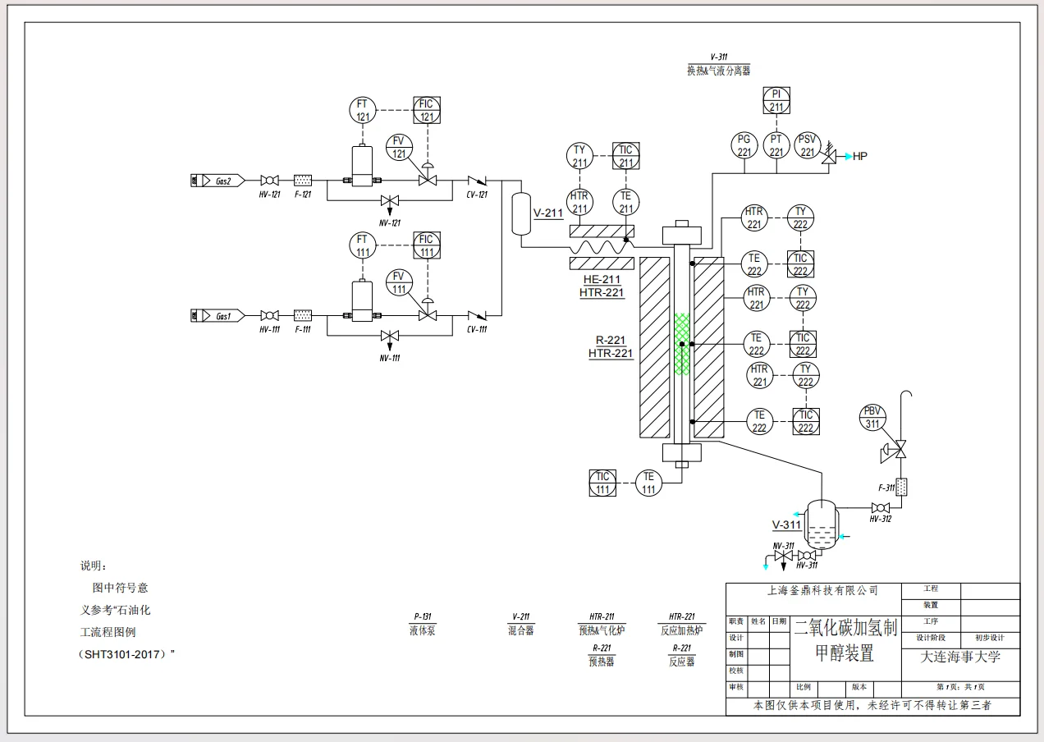Click the HTR 211 heater bubble
The image size is (1044, 742).
click(x=580, y=202)
